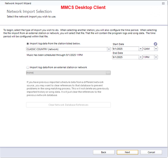168x158 pixels.
Task: Click the 12AM start time value box
Action: coord(148,49)
